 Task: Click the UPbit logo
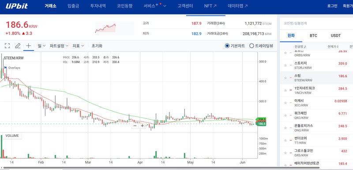[17, 6]
